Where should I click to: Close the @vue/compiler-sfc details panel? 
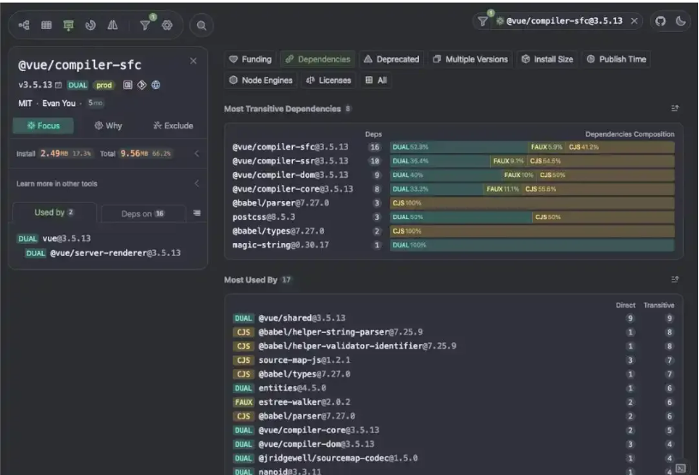[x=193, y=61]
